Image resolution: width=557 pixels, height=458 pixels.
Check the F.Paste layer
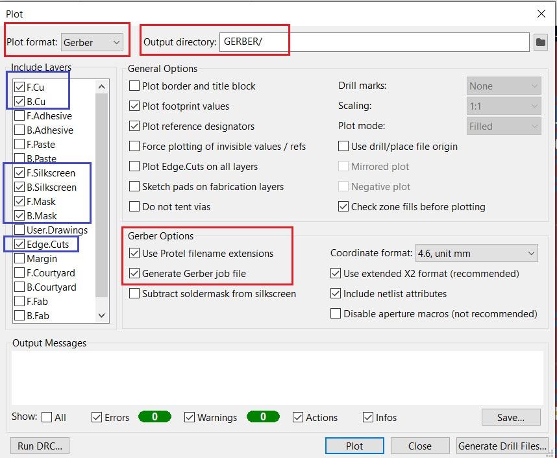19,144
